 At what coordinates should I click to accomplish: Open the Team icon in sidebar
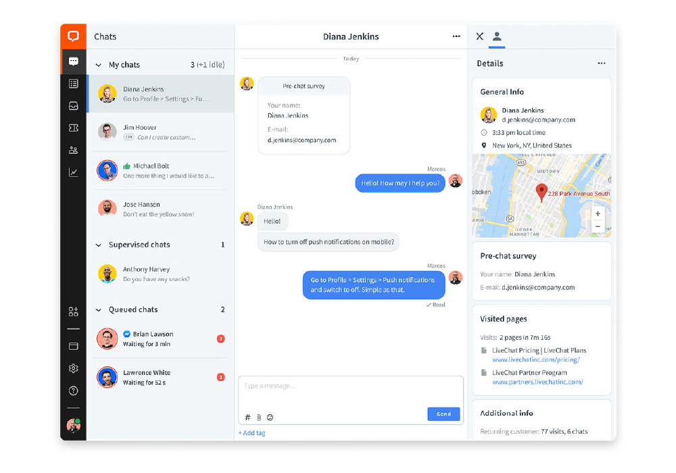[73, 151]
